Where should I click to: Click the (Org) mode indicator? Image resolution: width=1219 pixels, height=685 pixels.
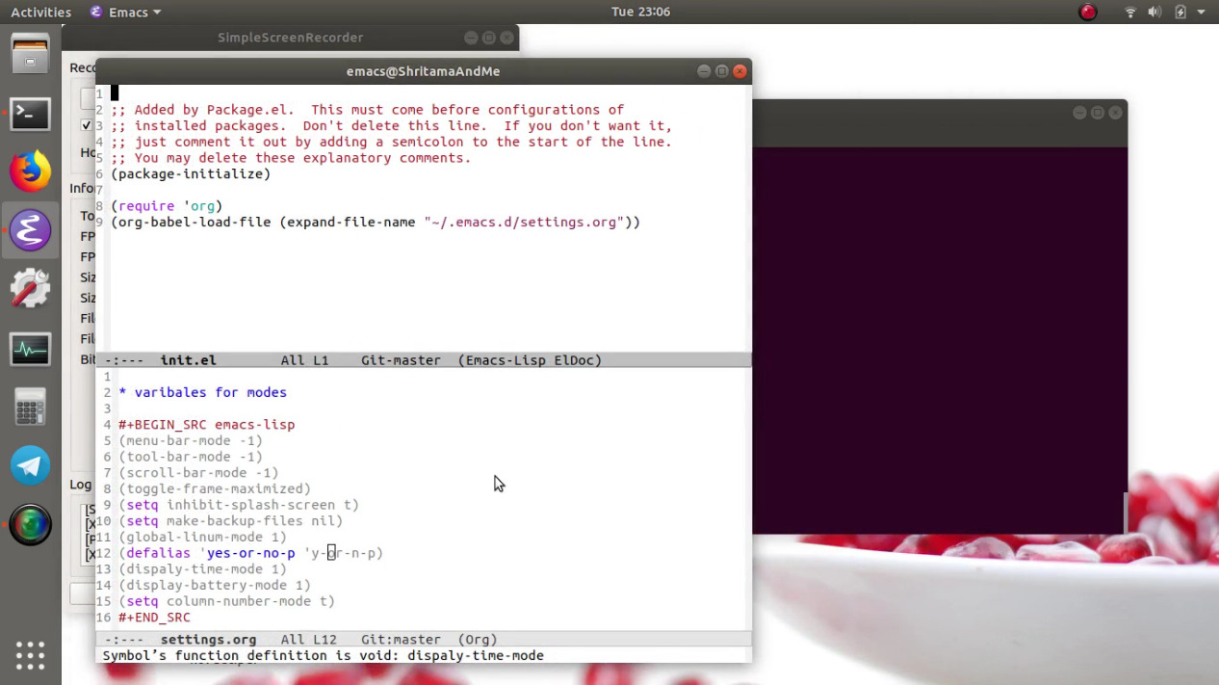click(x=478, y=640)
